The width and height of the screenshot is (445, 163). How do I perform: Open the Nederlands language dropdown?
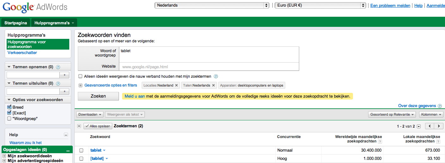(212, 5)
